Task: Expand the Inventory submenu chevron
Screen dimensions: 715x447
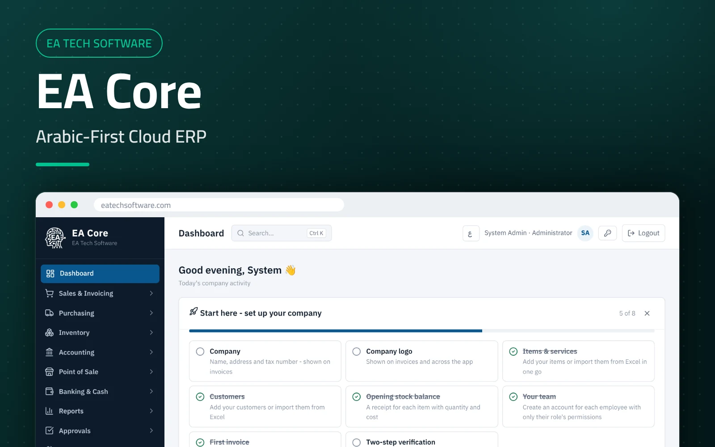Action: (x=151, y=333)
